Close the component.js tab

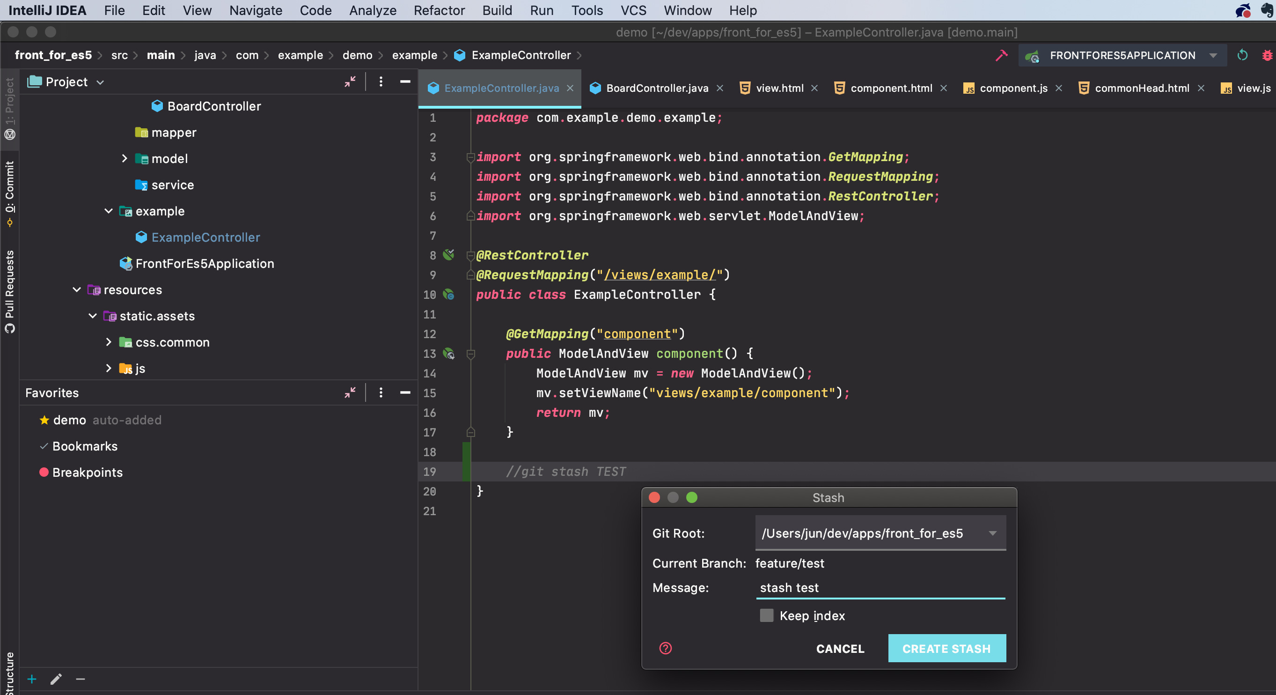pos(1058,88)
